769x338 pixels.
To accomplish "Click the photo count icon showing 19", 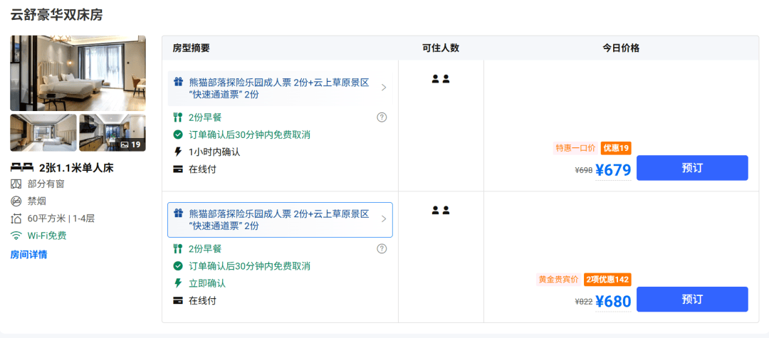I will pyautogui.click(x=125, y=144).
